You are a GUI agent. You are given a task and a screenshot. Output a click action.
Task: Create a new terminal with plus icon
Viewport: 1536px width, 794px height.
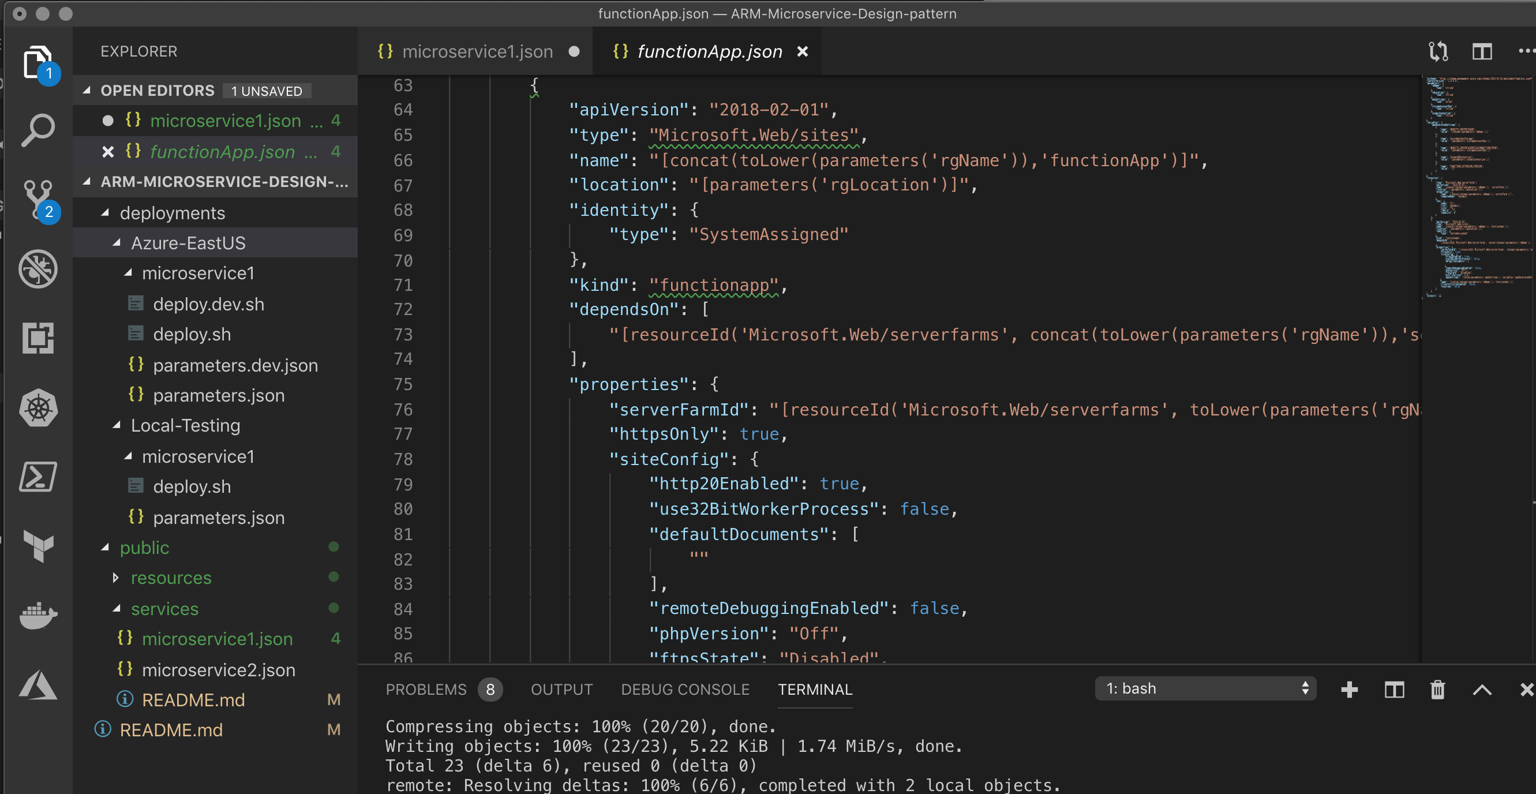pyautogui.click(x=1350, y=690)
